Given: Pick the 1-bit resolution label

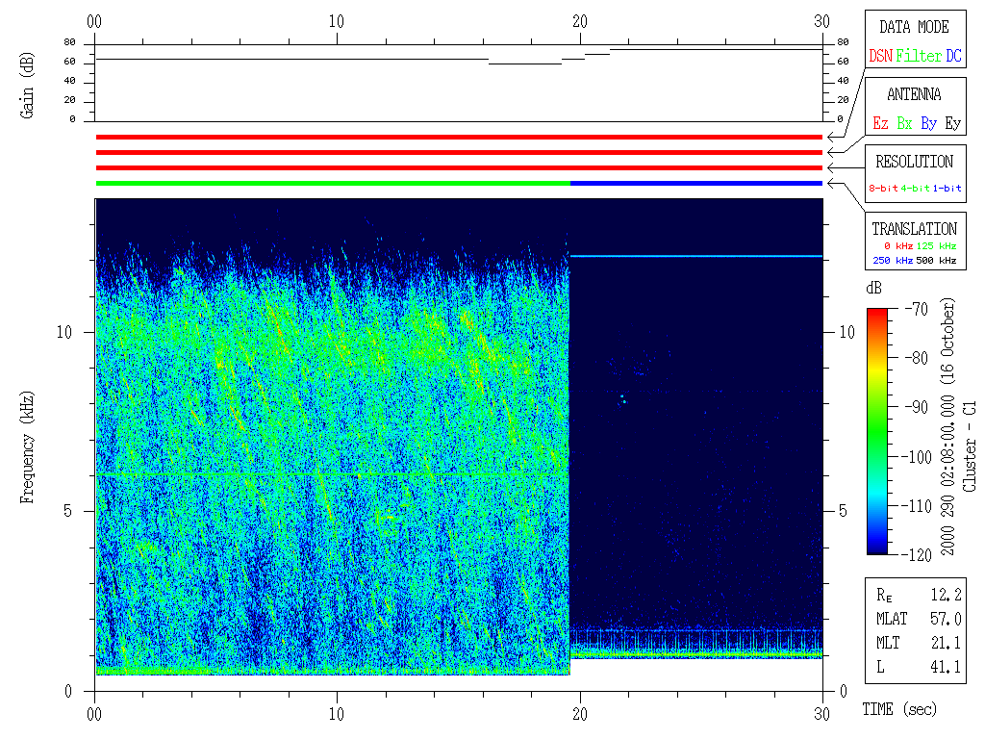Looking at the screenshot, I should 947,189.
